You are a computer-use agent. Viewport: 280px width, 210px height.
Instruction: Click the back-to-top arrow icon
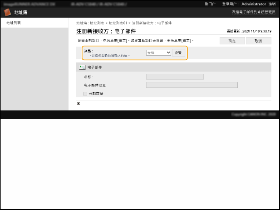(x=79, y=103)
